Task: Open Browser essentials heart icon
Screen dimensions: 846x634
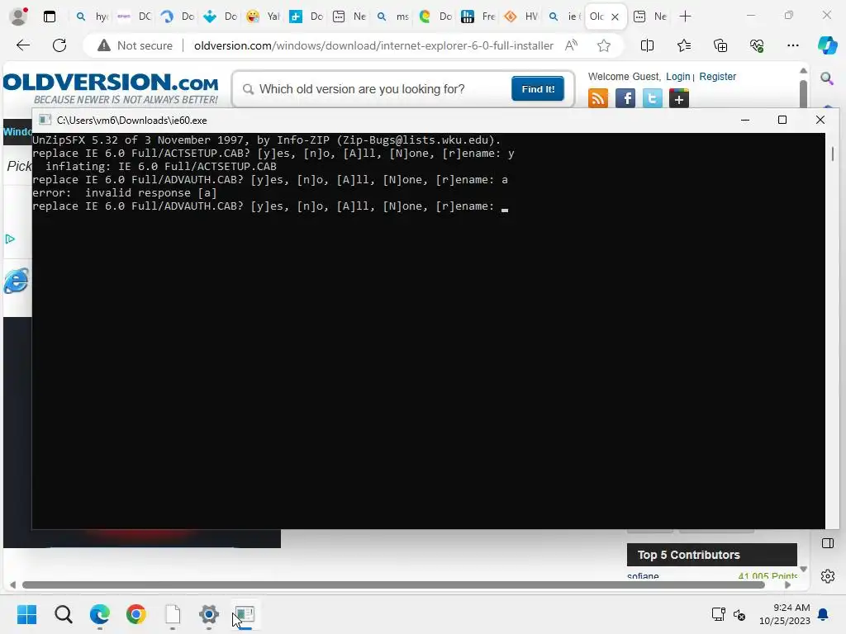Action: 757,46
